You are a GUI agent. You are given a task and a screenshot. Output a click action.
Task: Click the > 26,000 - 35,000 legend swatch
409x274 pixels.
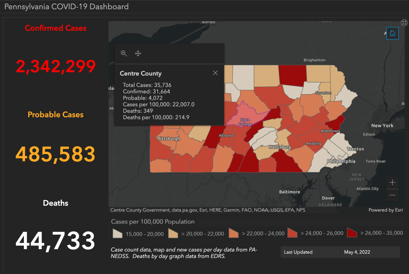click(352, 232)
